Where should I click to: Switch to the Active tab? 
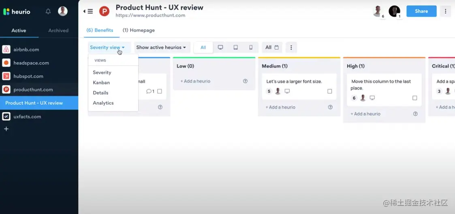click(19, 30)
